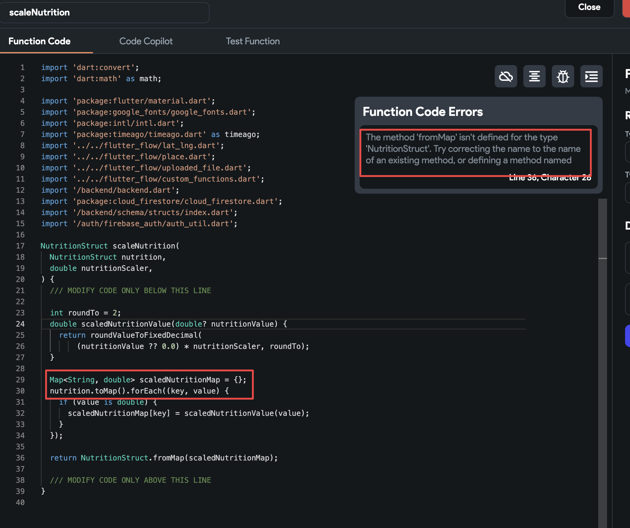Toggle the offline sync cloud icon

point(505,76)
